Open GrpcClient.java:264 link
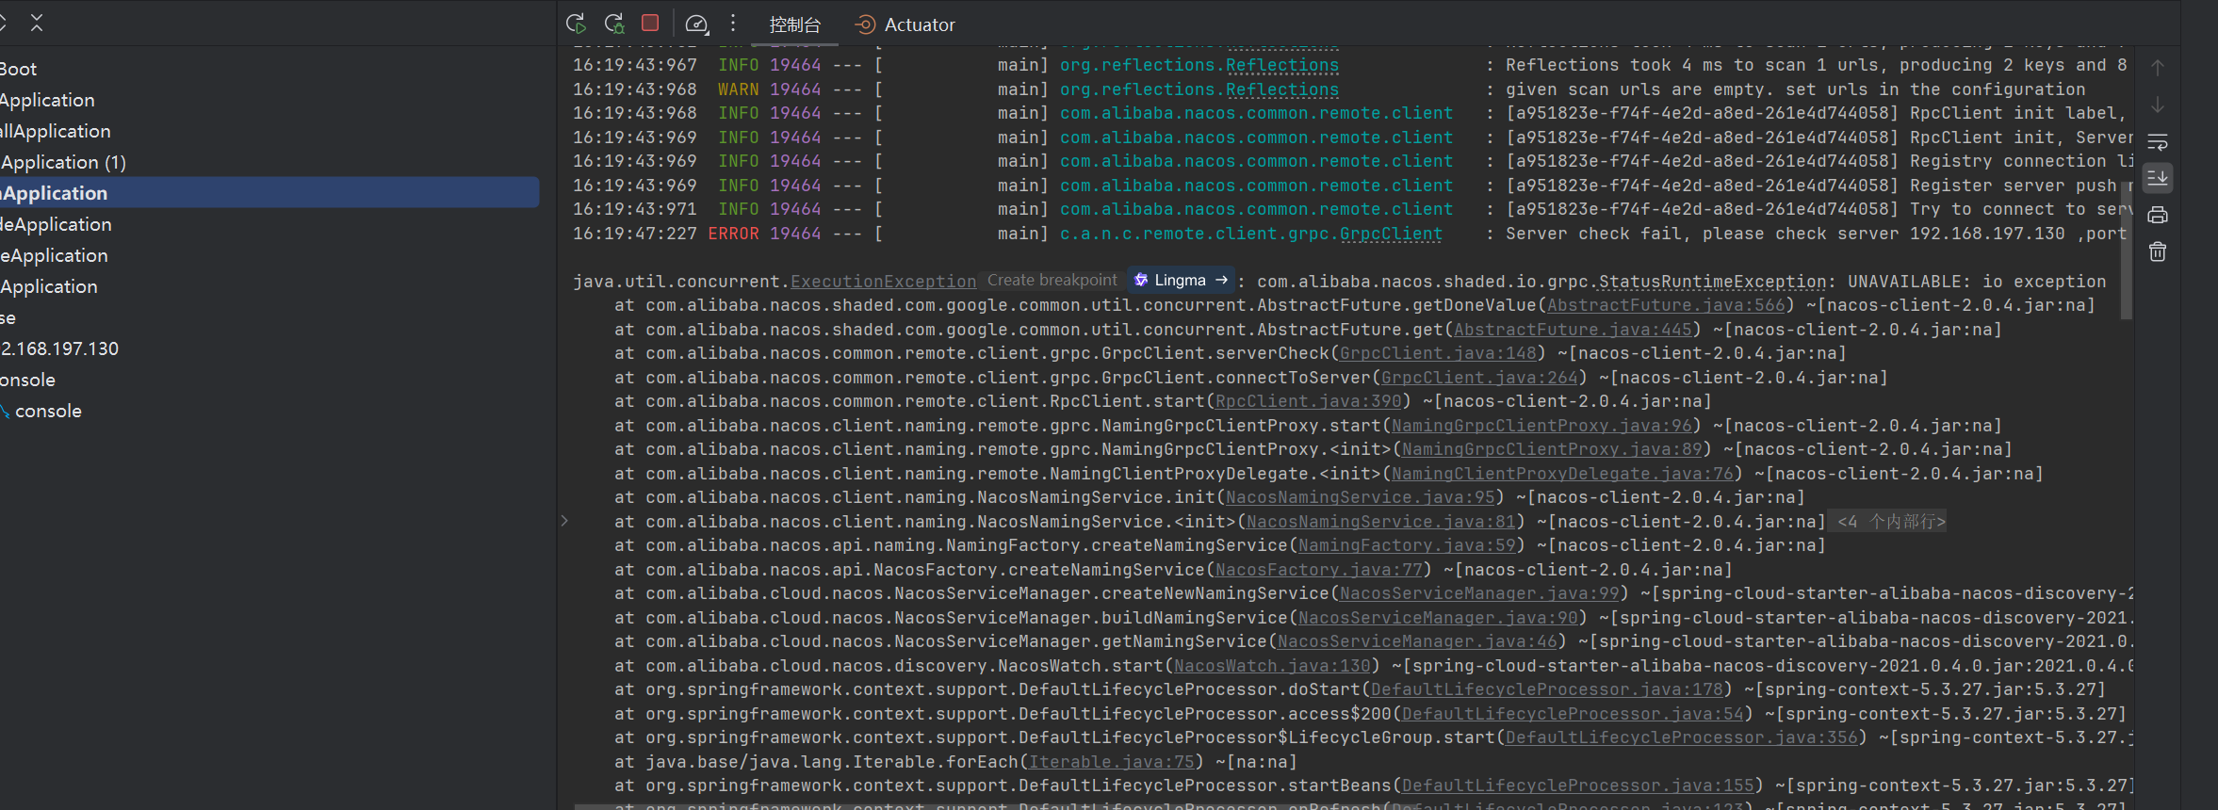Image resolution: width=2218 pixels, height=810 pixels. [1479, 378]
